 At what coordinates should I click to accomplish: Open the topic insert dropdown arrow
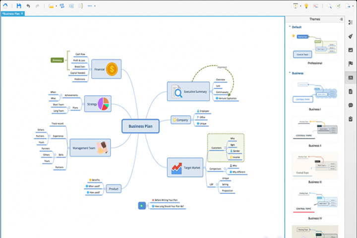tap(56, 6)
